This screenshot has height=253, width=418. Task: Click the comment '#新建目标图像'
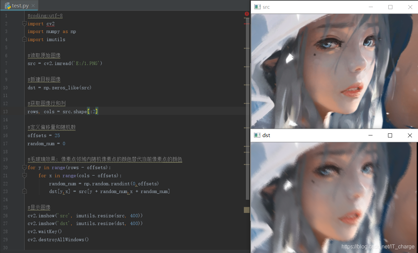click(x=44, y=80)
